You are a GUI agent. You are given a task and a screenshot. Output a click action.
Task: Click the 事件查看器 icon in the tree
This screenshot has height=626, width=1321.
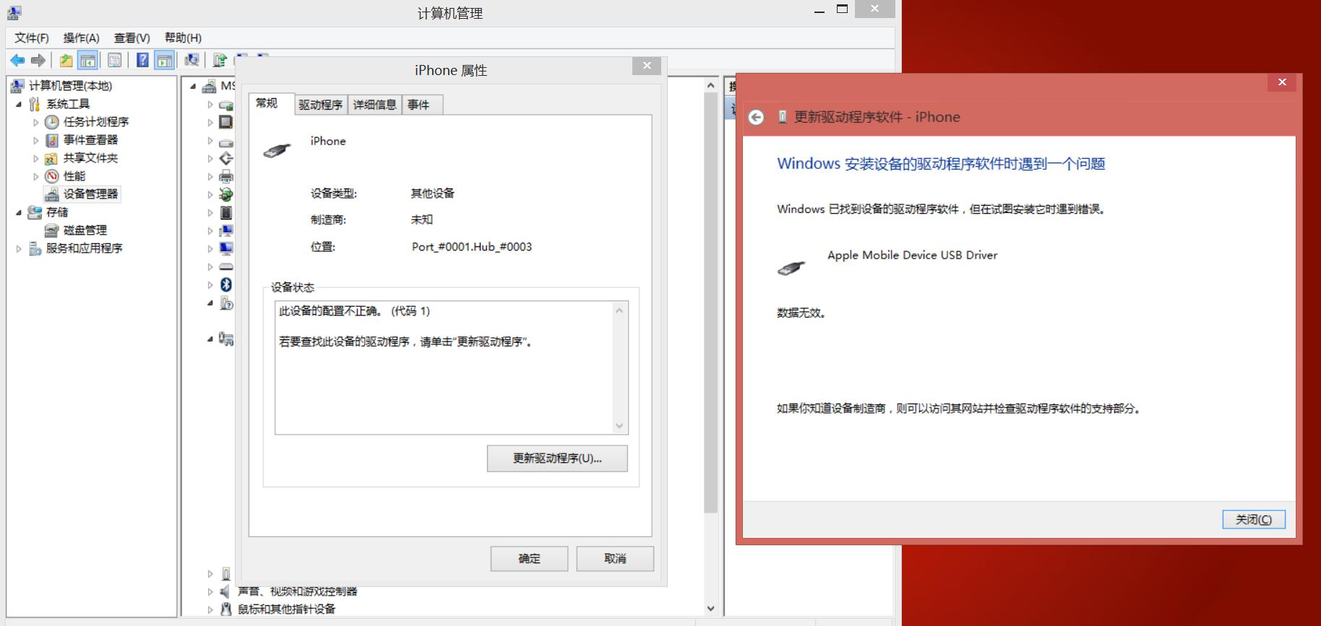coord(52,140)
